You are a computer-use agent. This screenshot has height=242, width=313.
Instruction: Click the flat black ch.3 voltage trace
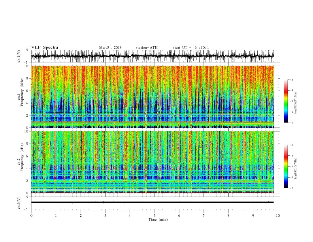(x=152, y=202)
